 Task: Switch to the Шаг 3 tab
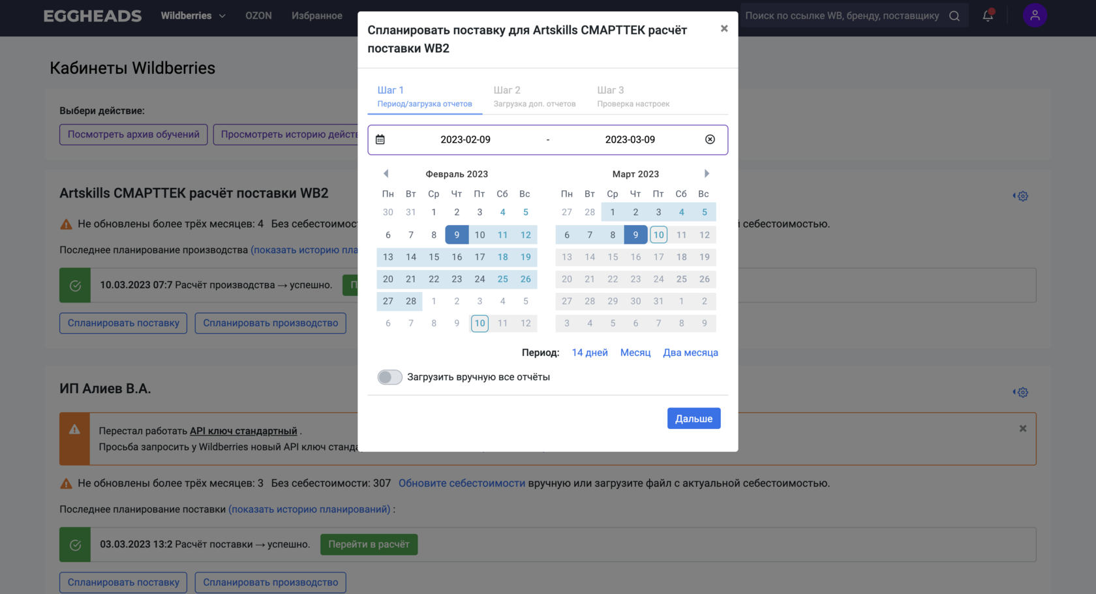(633, 96)
